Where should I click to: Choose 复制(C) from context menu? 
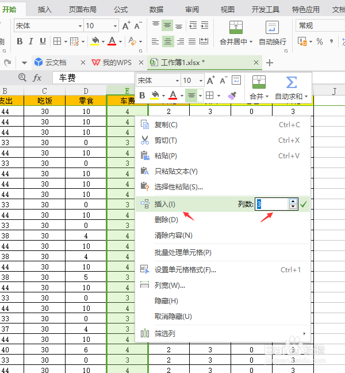tap(223, 125)
